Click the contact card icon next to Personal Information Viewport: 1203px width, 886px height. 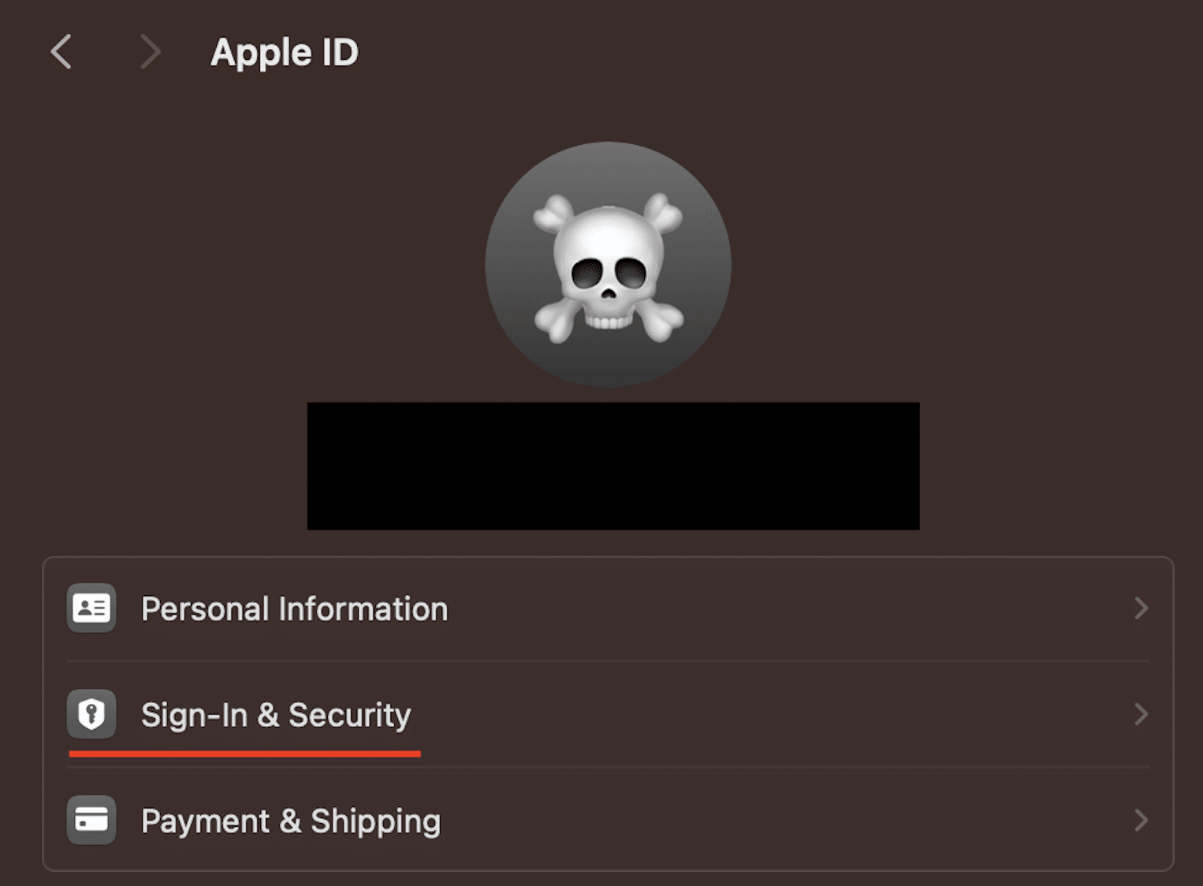[x=91, y=608]
